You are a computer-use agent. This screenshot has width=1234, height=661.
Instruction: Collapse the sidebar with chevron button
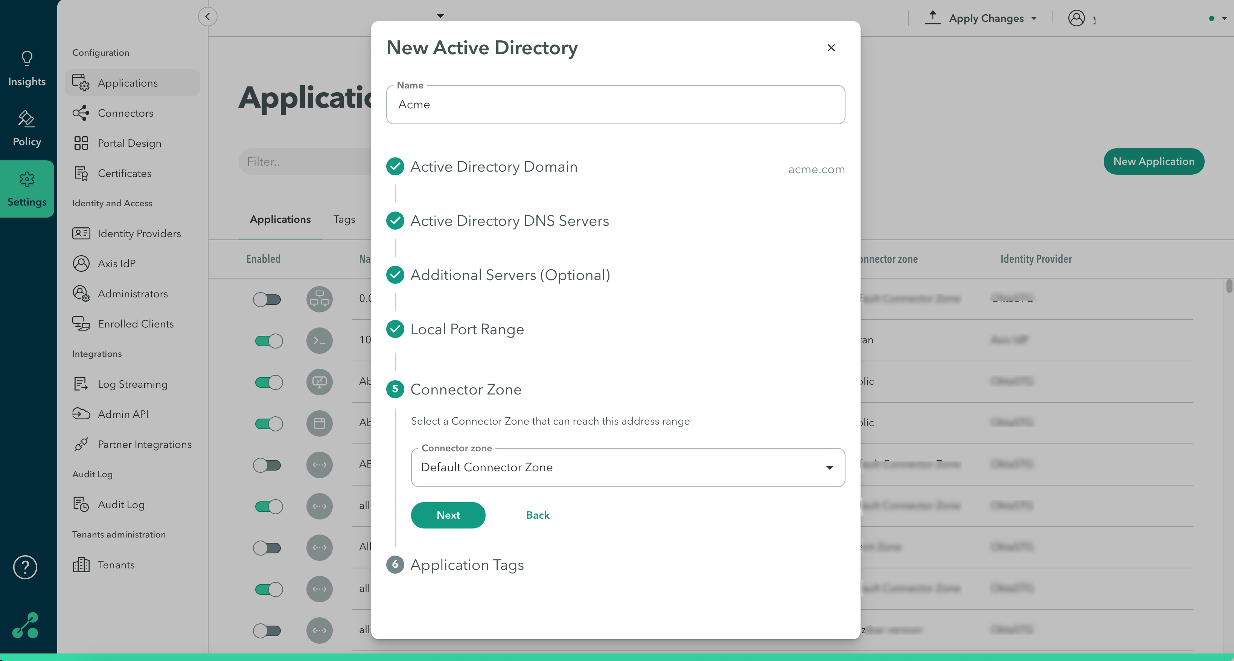[207, 17]
